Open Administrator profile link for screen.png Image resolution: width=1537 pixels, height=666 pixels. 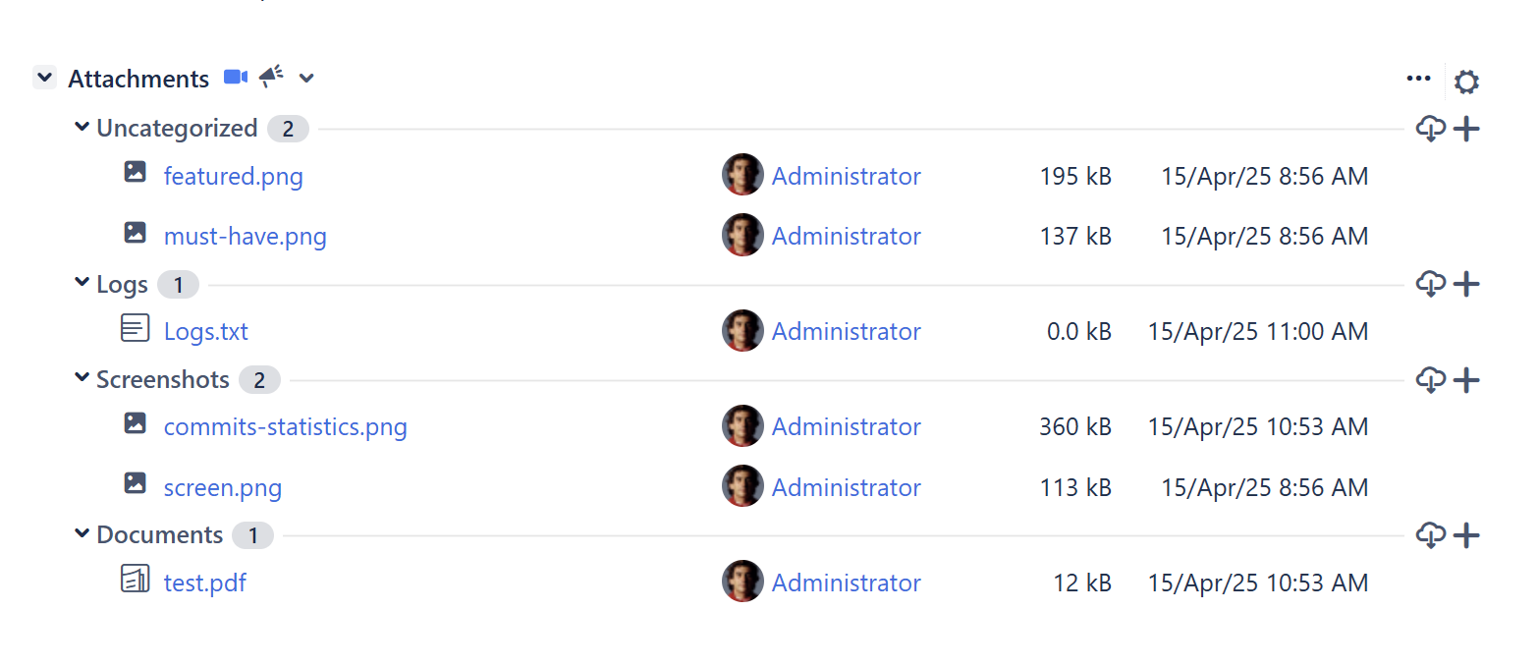coord(846,488)
